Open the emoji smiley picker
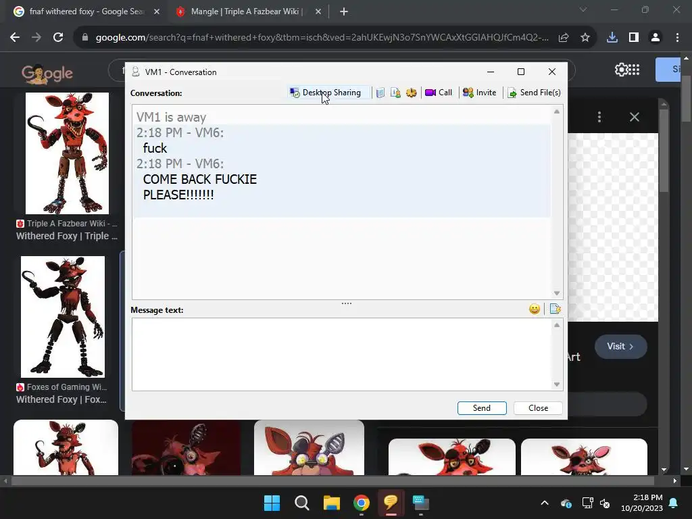The height and width of the screenshot is (519, 692). pos(535,309)
